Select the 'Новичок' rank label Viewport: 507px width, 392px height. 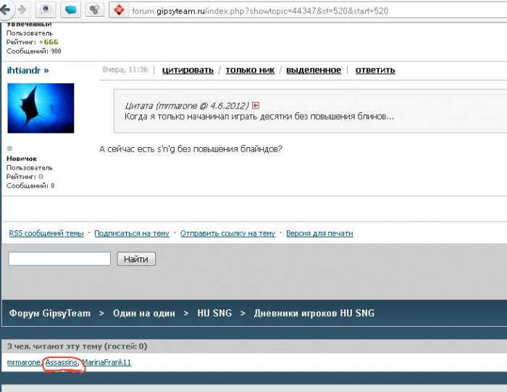pyautogui.click(x=22, y=159)
